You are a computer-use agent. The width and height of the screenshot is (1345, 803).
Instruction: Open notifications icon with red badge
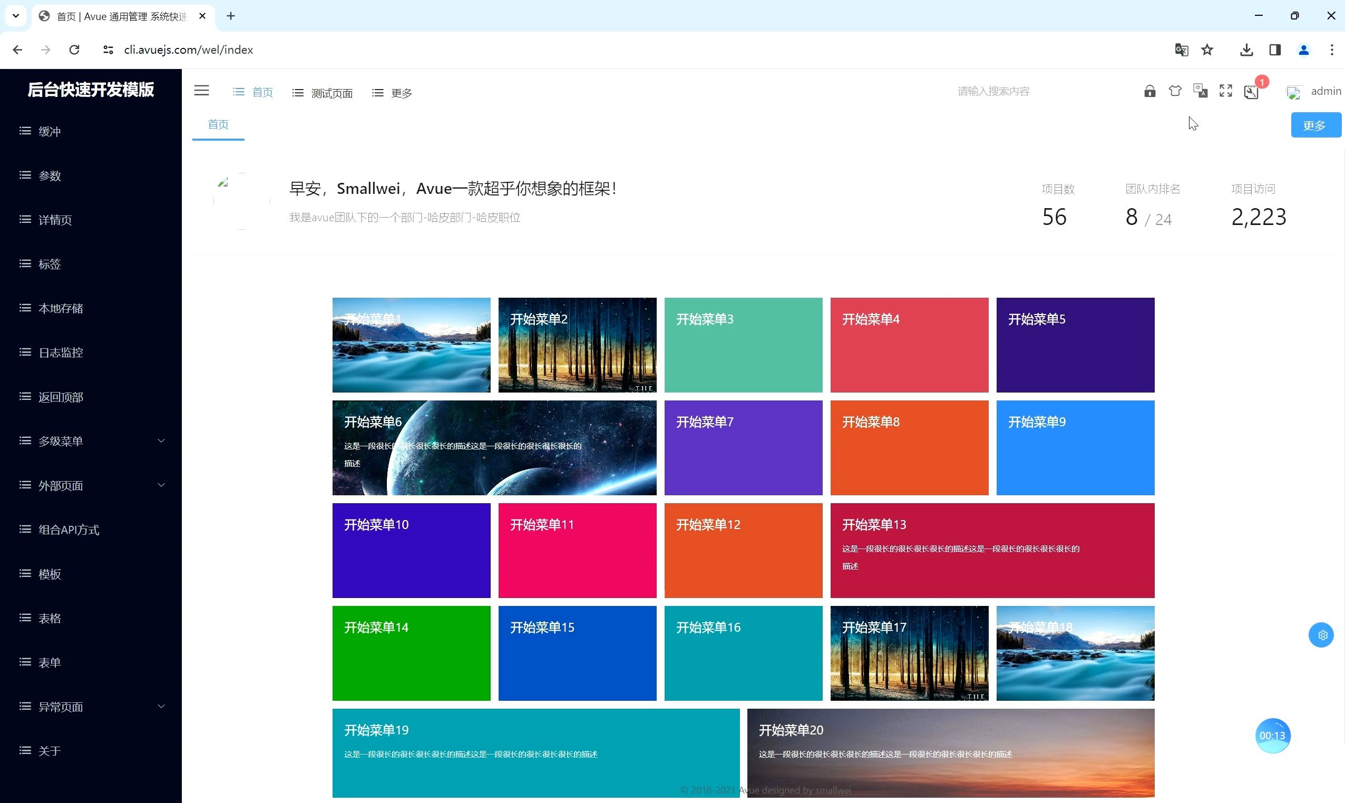(1251, 92)
